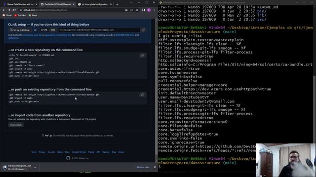
Task: Switch to git show global configuration tab
Action: click(95, 4)
